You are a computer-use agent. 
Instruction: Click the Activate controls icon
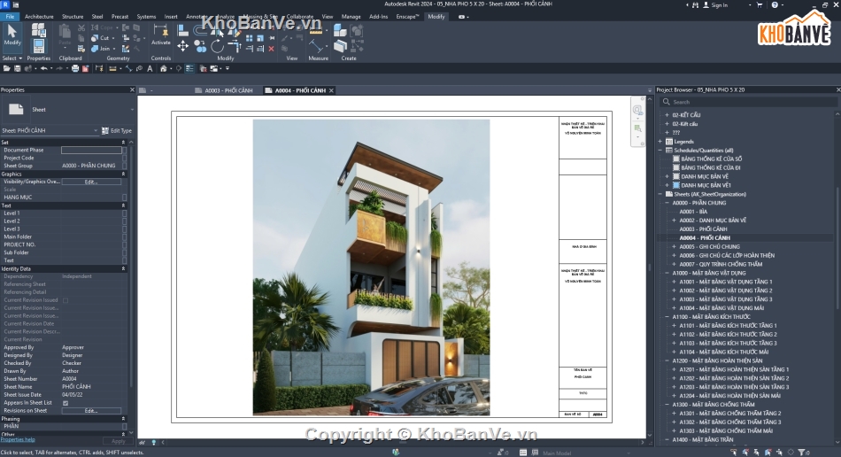click(x=160, y=34)
